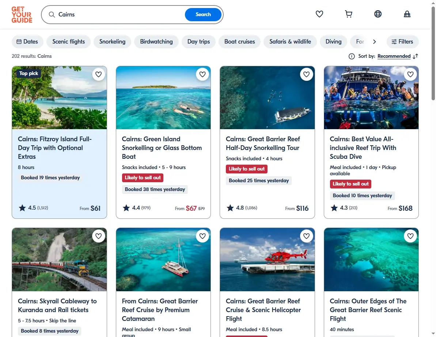Open the Filters panel
436x337 pixels.
tap(402, 41)
